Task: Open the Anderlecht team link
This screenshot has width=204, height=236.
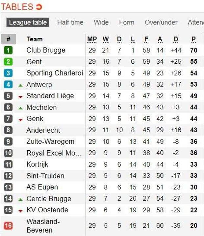Action: point(43,130)
